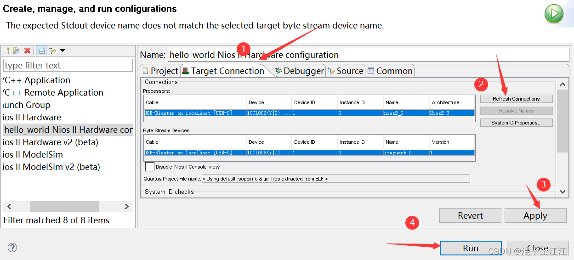Click the System ID Properties button
This screenshot has width=574, height=260.
(516, 123)
